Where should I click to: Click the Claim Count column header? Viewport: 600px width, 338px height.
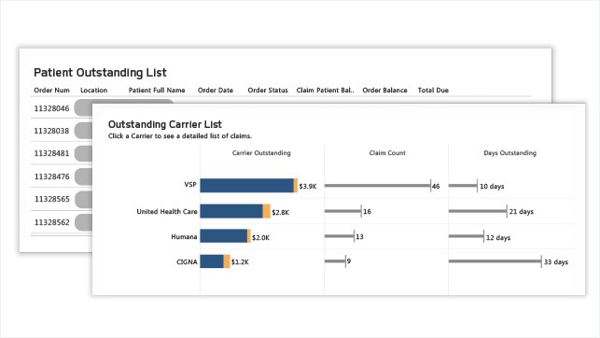(387, 153)
